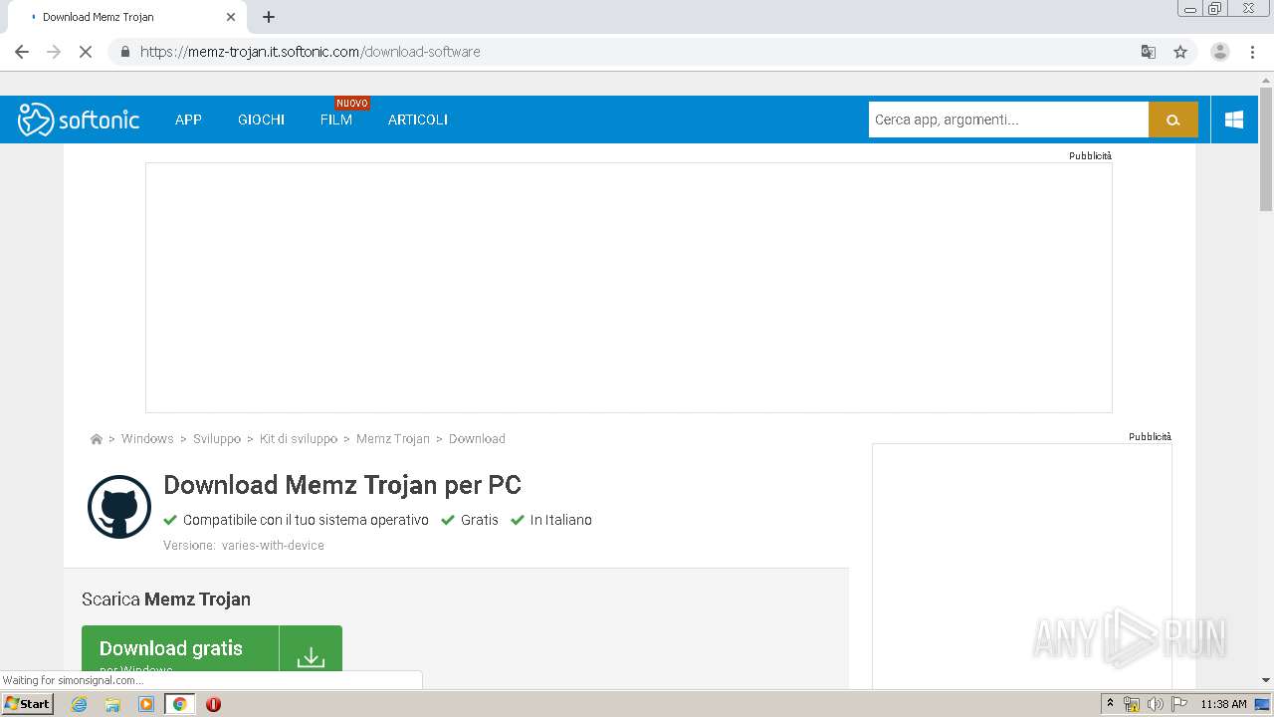Open the ARTICOLI menu

pyautogui.click(x=418, y=119)
